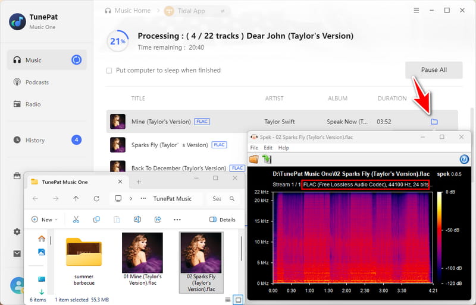Viewport: 476px width, 305px height.
Task: Close the TunePat Music One Explorer tab
Action: click(120, 182)
